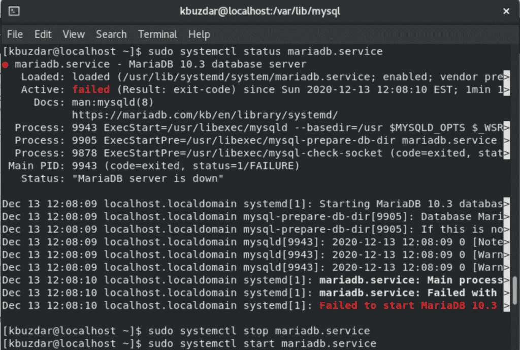Open the View menu

click(74, 34)
